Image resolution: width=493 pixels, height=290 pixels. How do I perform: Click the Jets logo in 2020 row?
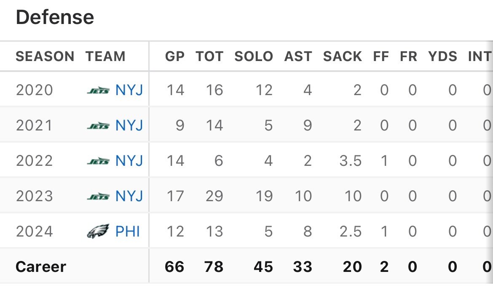coord(98,90)
